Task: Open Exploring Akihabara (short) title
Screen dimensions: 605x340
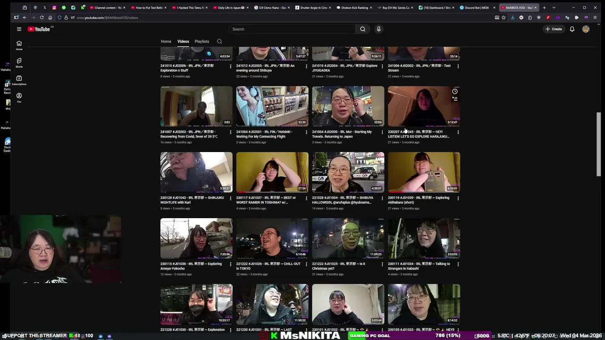Action: point(419,200)
